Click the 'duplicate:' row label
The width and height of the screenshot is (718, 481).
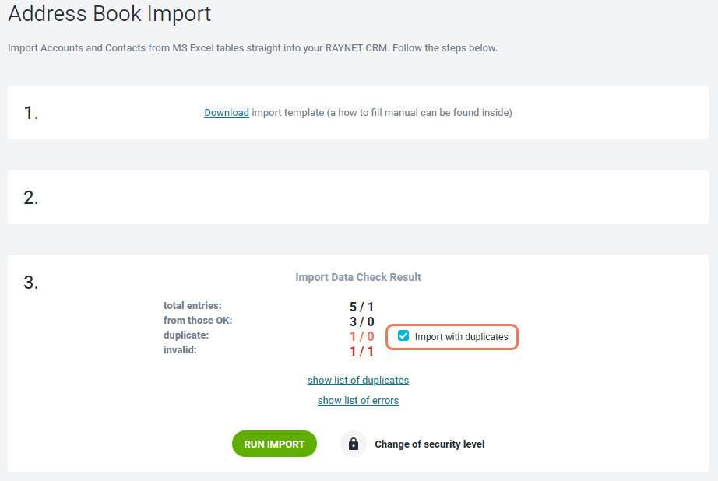point(186,335)
